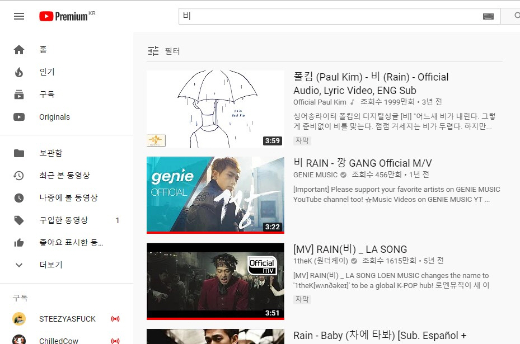The width and height of the screenshot is (520, 344).
Task: Open ChilledCow subscription
Action: coord(59,341)
